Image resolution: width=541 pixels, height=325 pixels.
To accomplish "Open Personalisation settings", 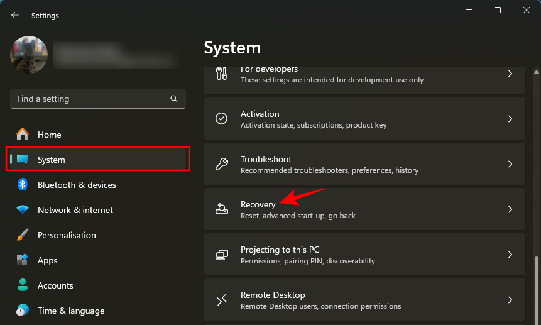I will tap(67, 235).
